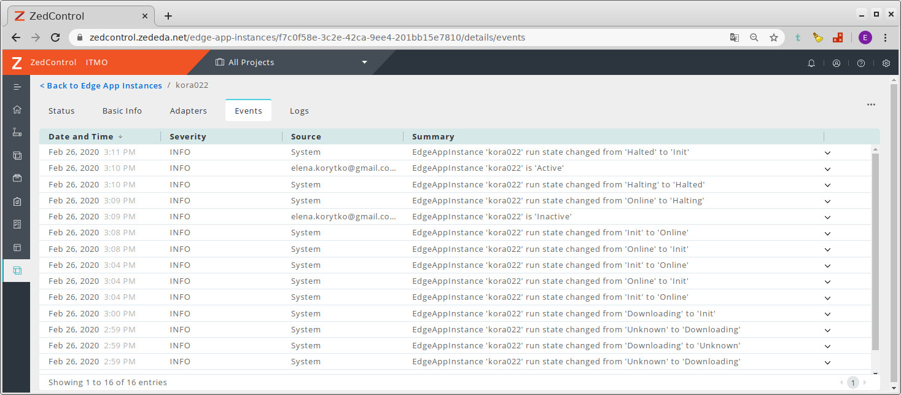Open the selected Edge App Instances sidebar icon
The width and height of the screenshot is (901, 395).
click(x=17, y=270)
